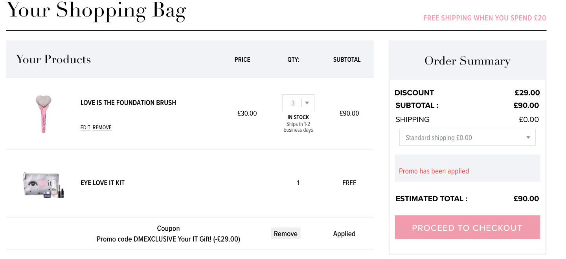
Task: Click the Order Summary heading
Action: click(467, 61)
